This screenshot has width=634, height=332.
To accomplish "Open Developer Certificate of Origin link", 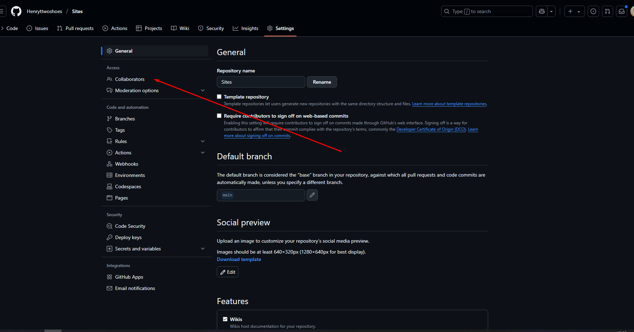I will click(431, 129).
